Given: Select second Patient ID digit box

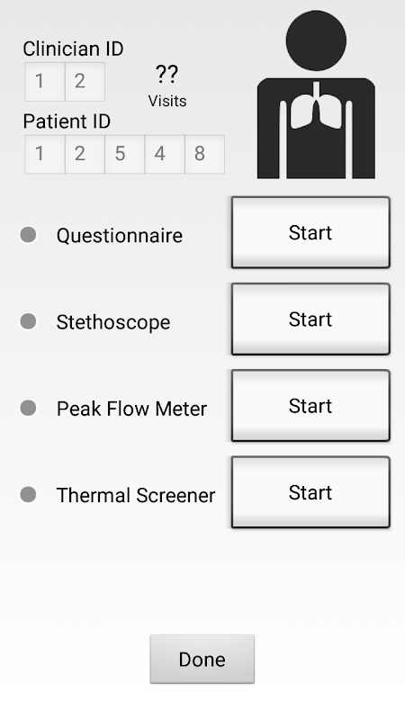Looking at the screenshot, I should pos(85,154).
